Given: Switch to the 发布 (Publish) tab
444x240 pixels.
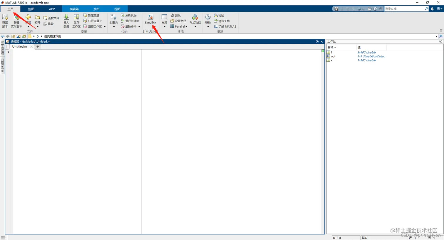Looking at the screenshot, I should coord(96,9).
